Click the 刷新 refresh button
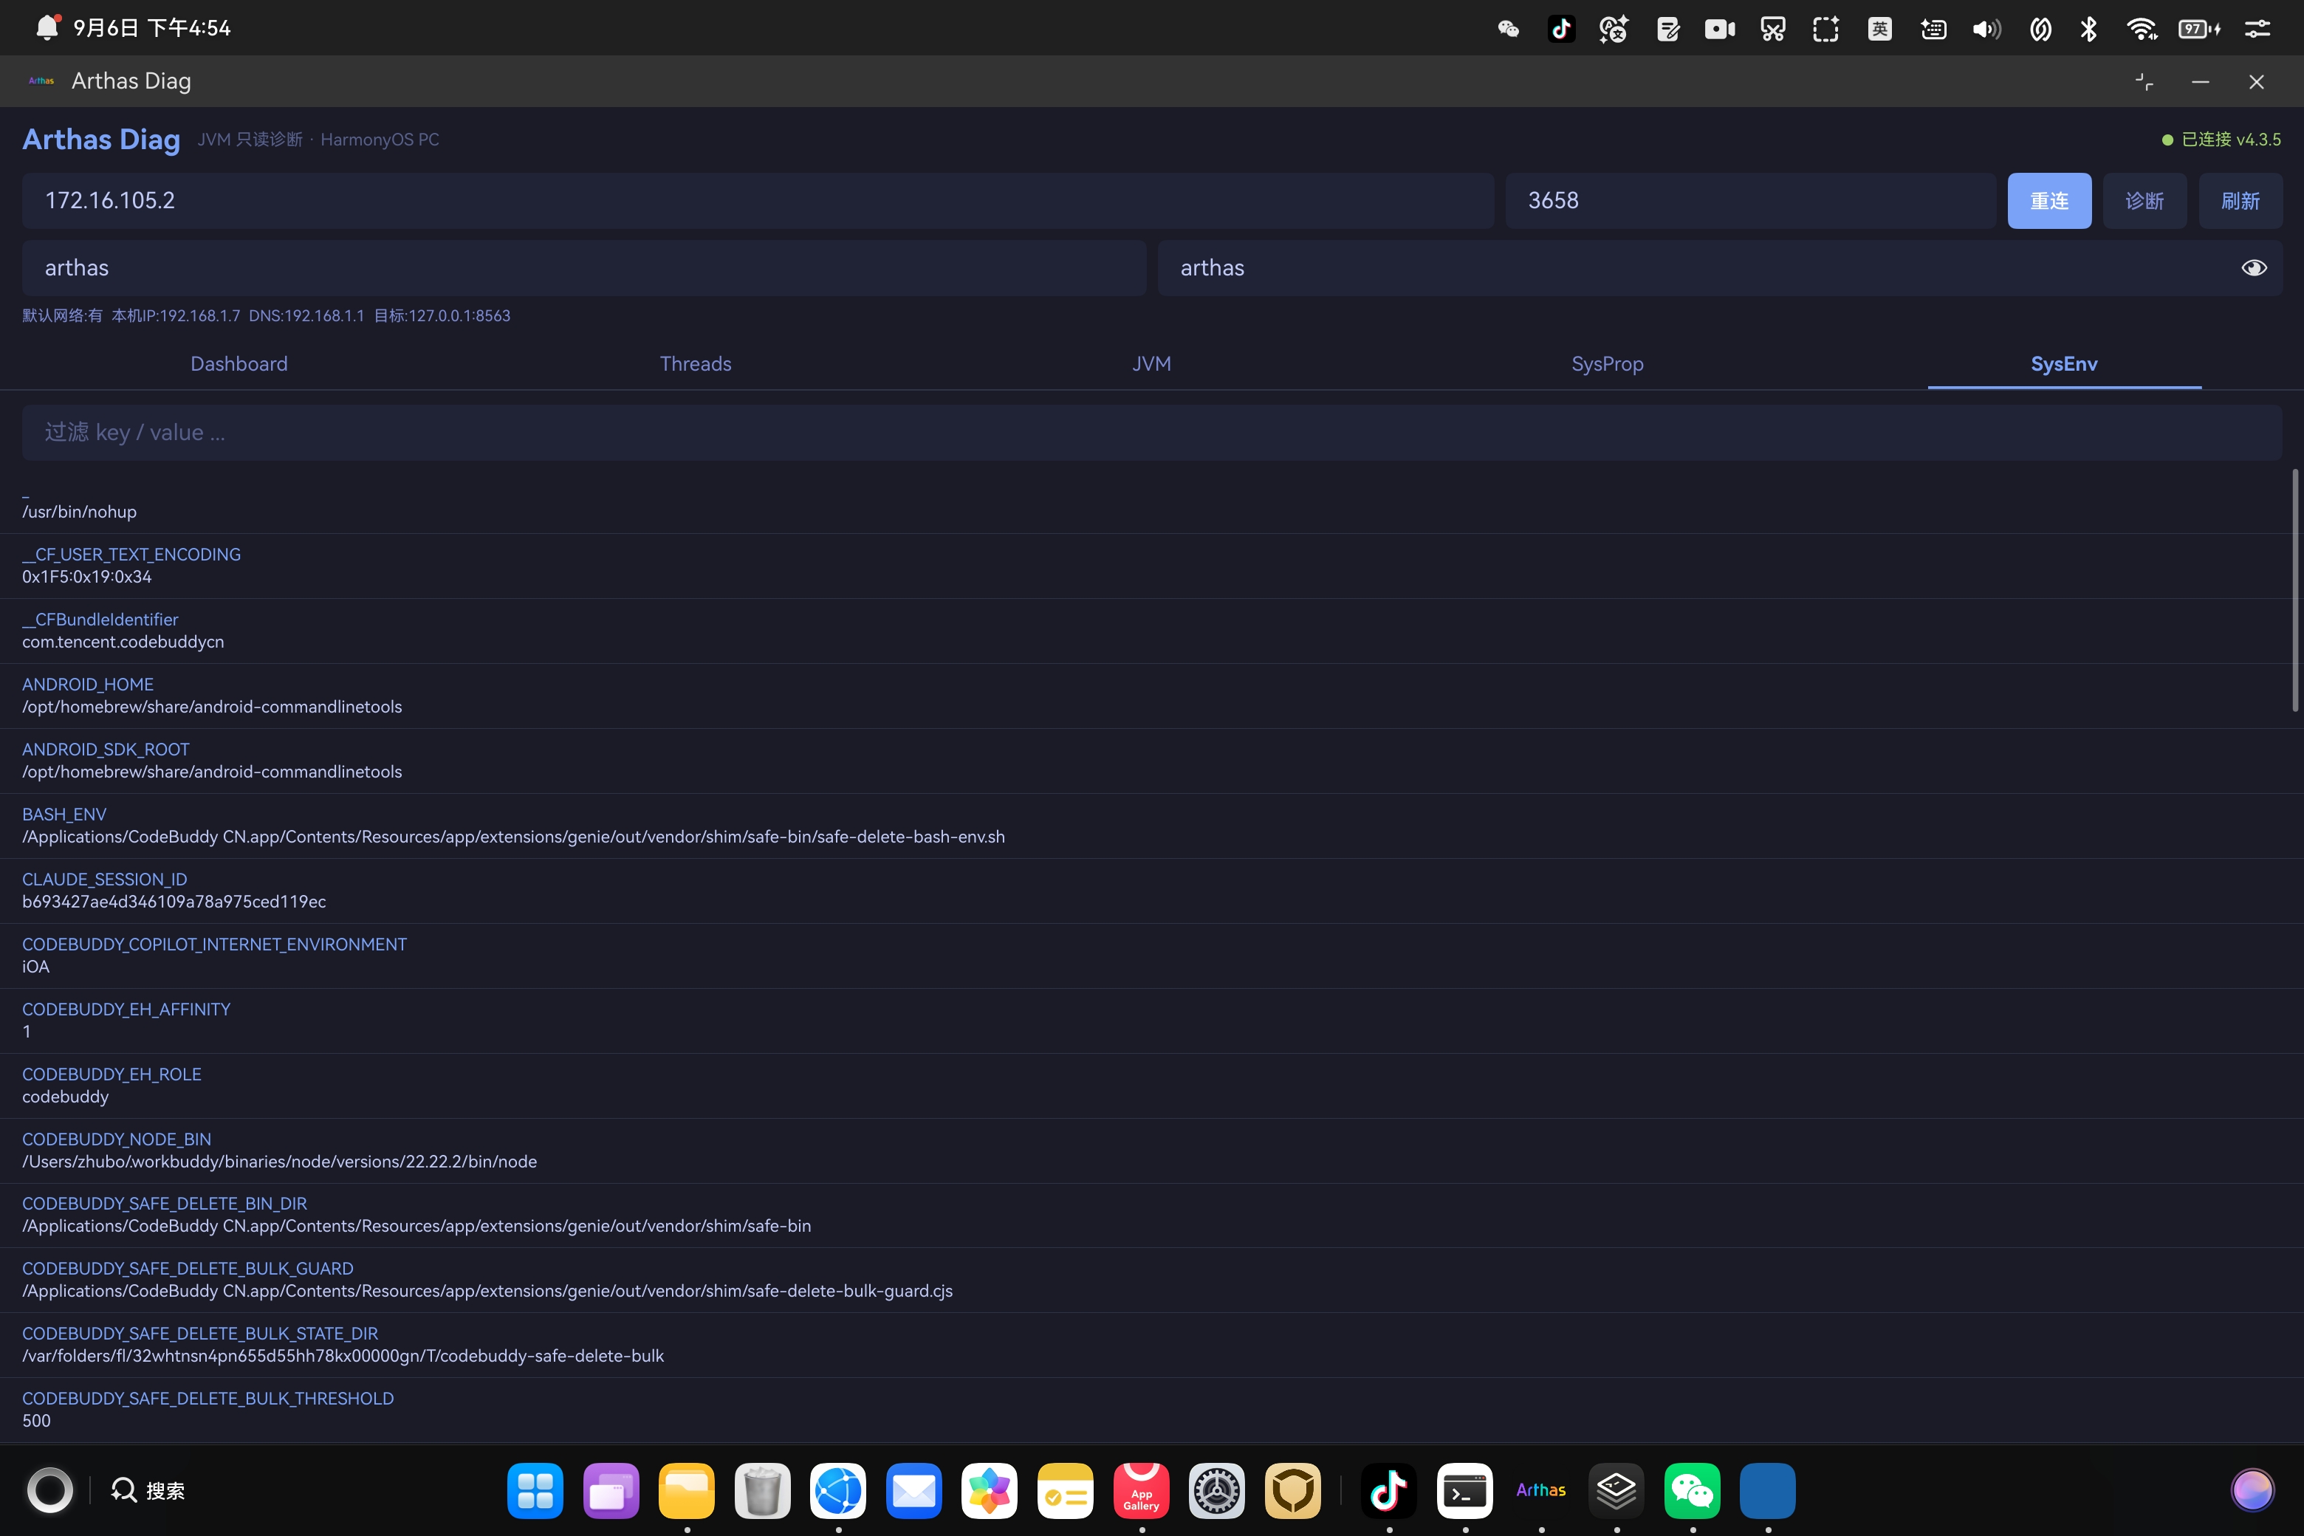Viewport: 2304px width, 1536px height. tap(2240, 201)
